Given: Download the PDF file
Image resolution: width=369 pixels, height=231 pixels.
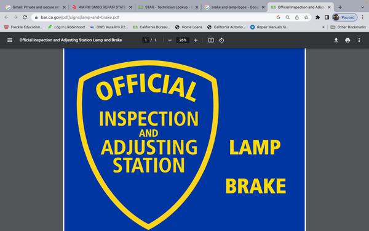Looking at the screenshot, I should (x=336, y=40).
